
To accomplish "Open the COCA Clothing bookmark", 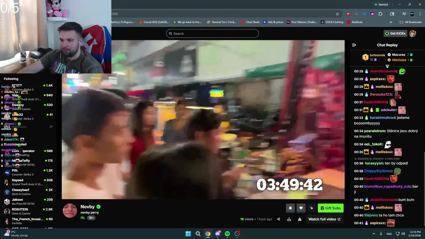I will pos(332,22).
